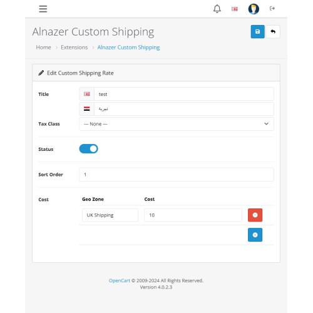Edit the Cost field showing 10

pyautogui.click(x=193, y=215)
